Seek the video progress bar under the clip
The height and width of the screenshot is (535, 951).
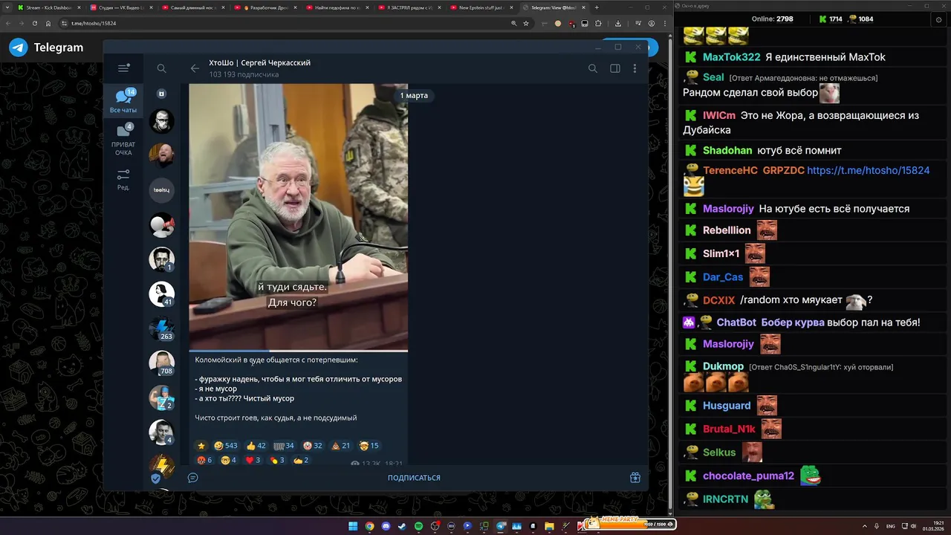point(298,350)
